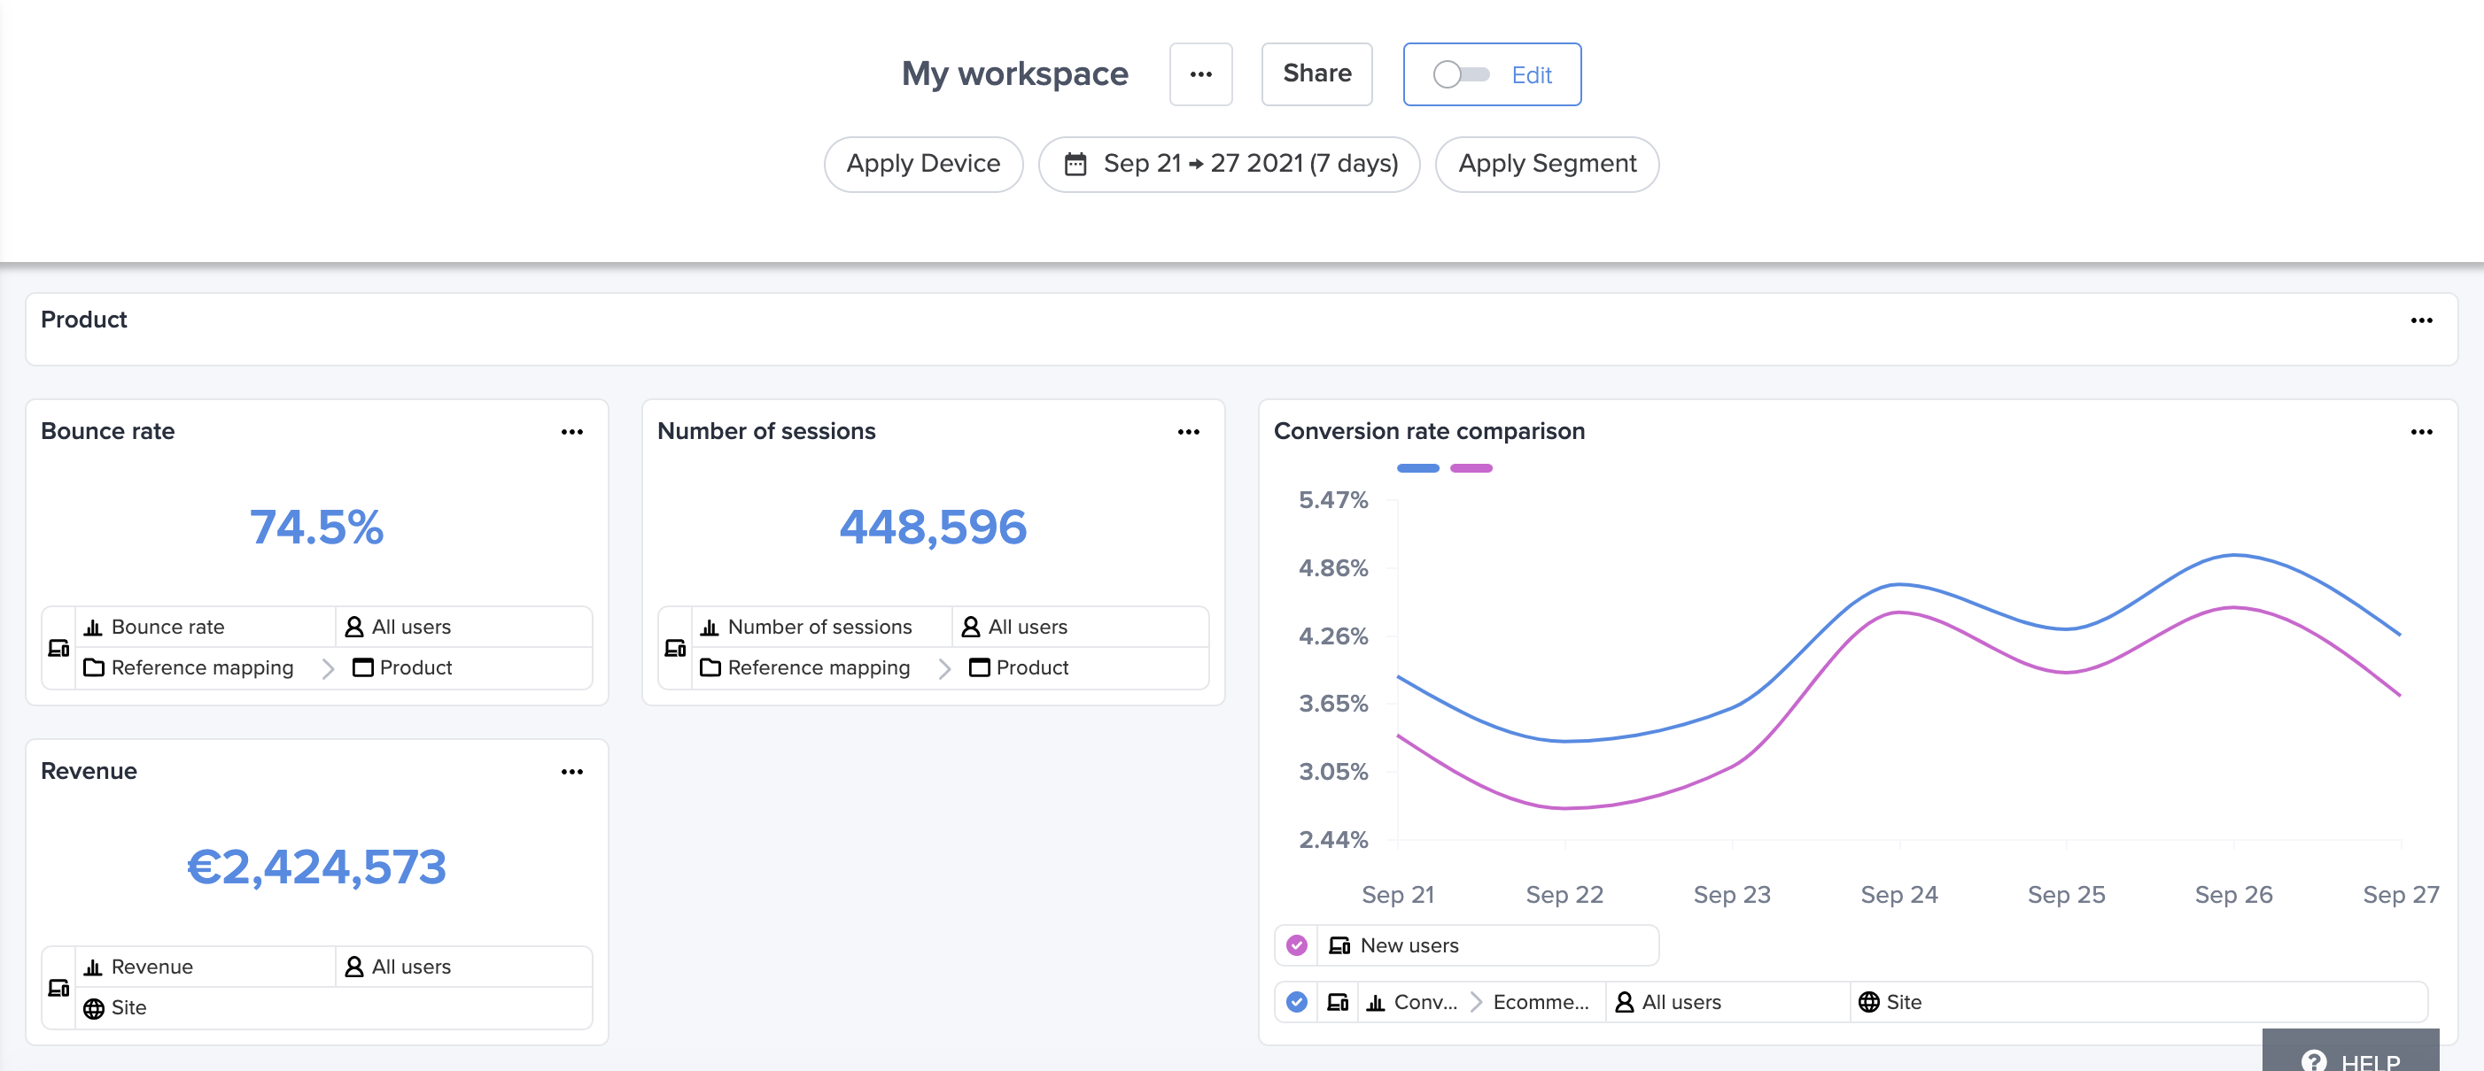Viewport: 2484px width, 1071px height.
Task: Disable the New users series checkmark
Action: click(1297, 944)
